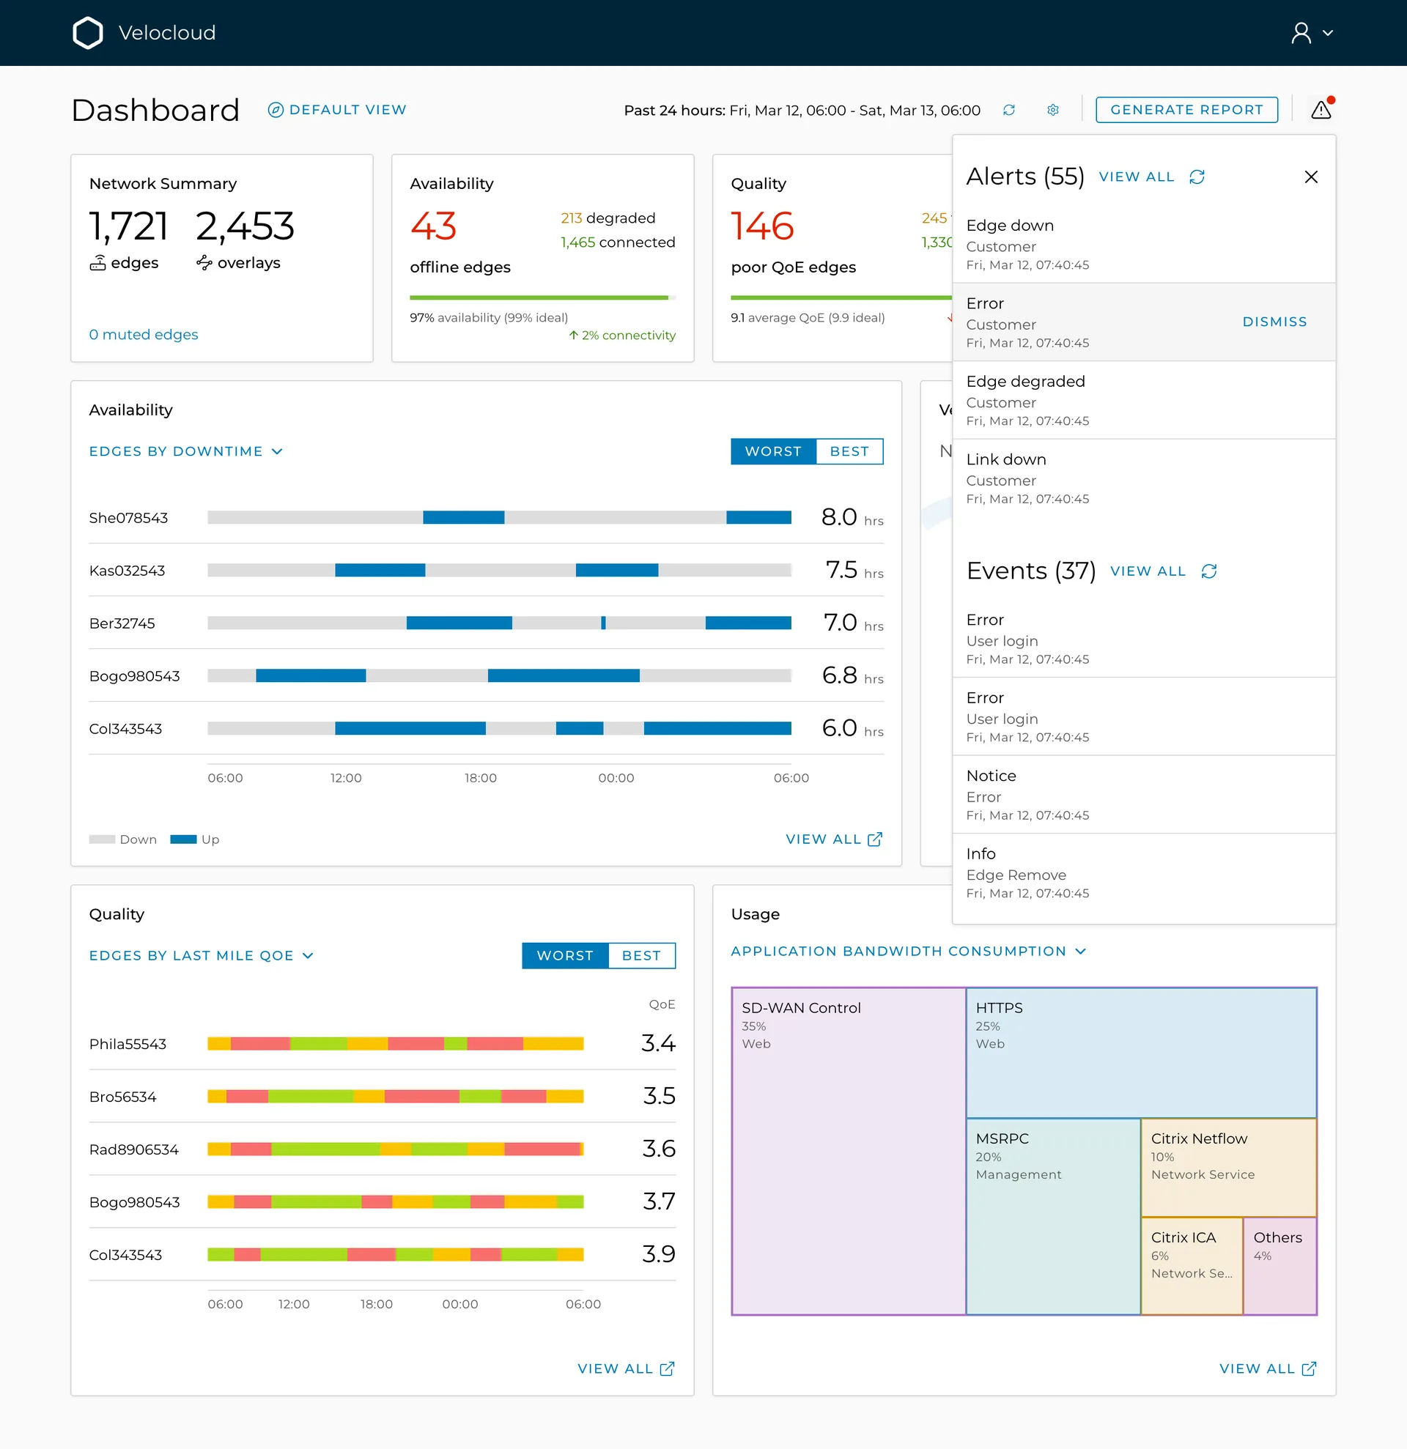This screenshot has width=1407, height=1449.
Task: View all alerts
Action: pos(1137,177)
